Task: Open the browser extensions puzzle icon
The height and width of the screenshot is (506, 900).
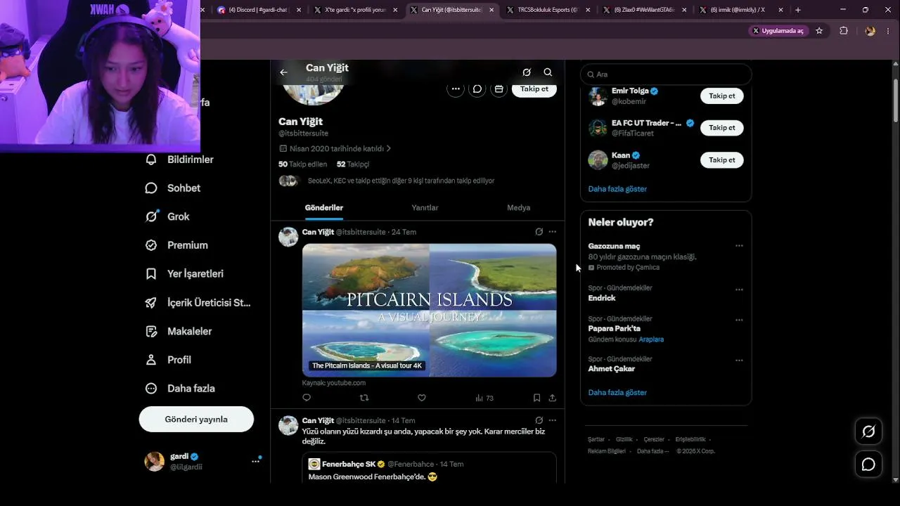Action: point(844,31)
